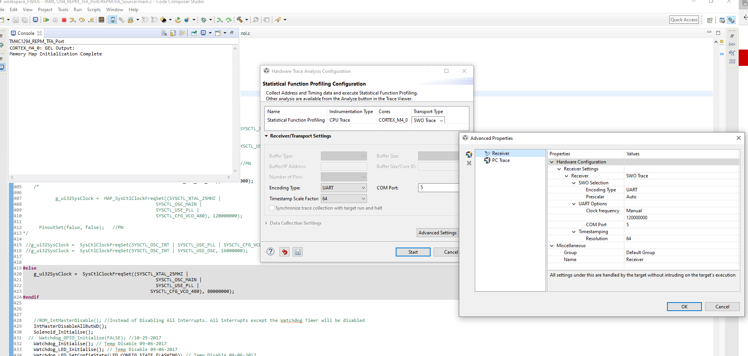Toggle the Console Word Wrap icon
The height and width of the screenshot is (356, 748).
pyautogui.click(x=182, y=33)
